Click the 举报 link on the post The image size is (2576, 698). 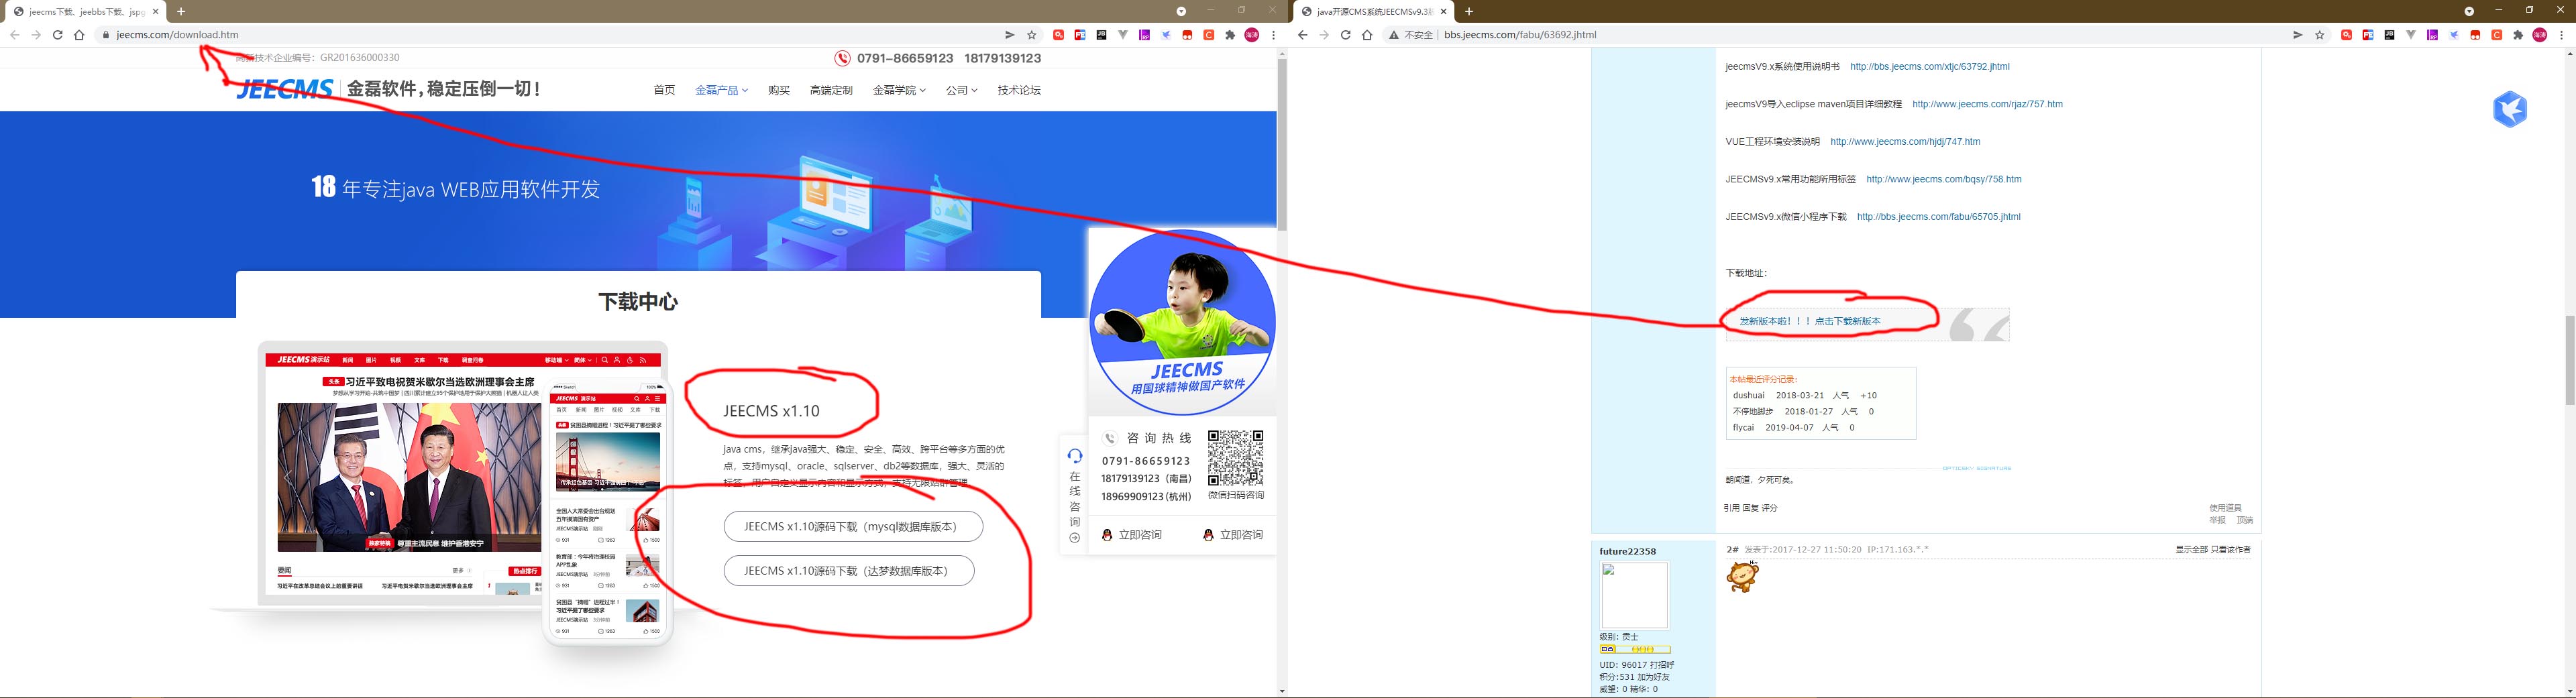pos(2217,520)
